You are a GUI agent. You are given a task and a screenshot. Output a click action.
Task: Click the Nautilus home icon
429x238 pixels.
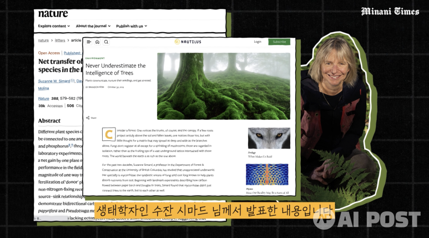98,42
